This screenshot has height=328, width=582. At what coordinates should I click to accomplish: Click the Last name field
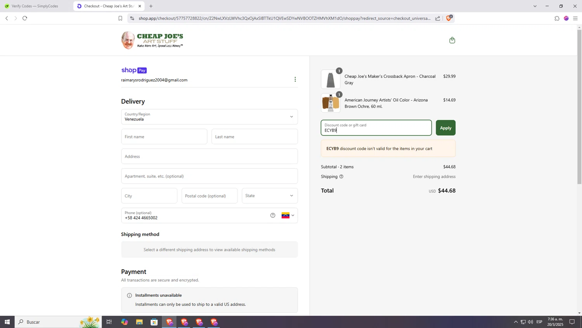pos(255,137)
